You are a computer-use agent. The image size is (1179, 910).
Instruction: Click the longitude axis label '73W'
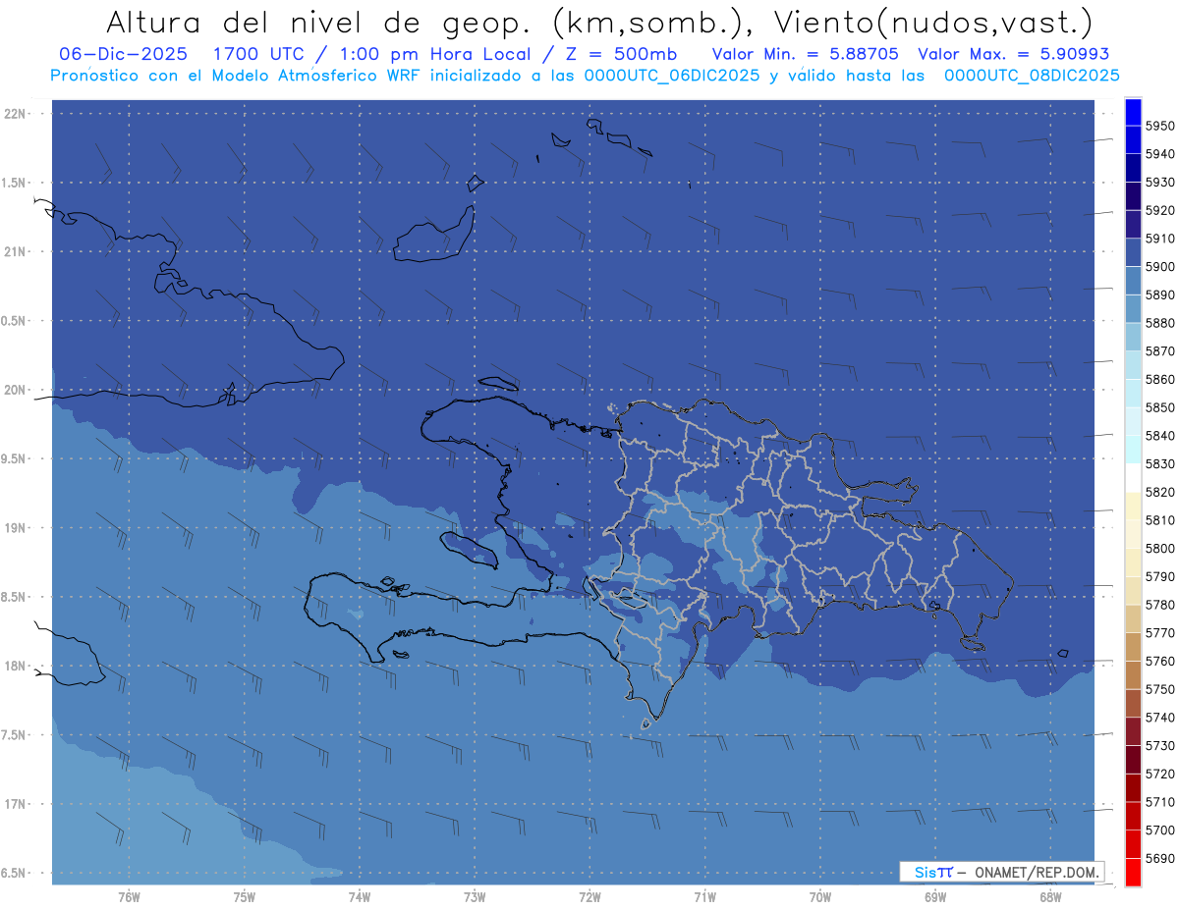475,897
